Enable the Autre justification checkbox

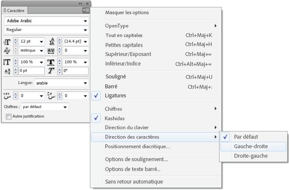[x=9, y=116]
